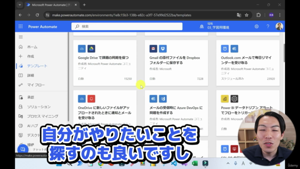Click the red notification bell icon

click(91, 99)
